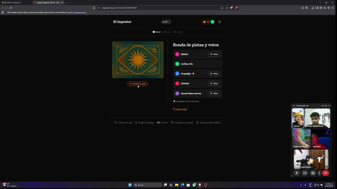The width and height of the screenshot is (337, 189).
Task: Click Ayúdanos a mejorar link
Action: click(x=182, y=123)
